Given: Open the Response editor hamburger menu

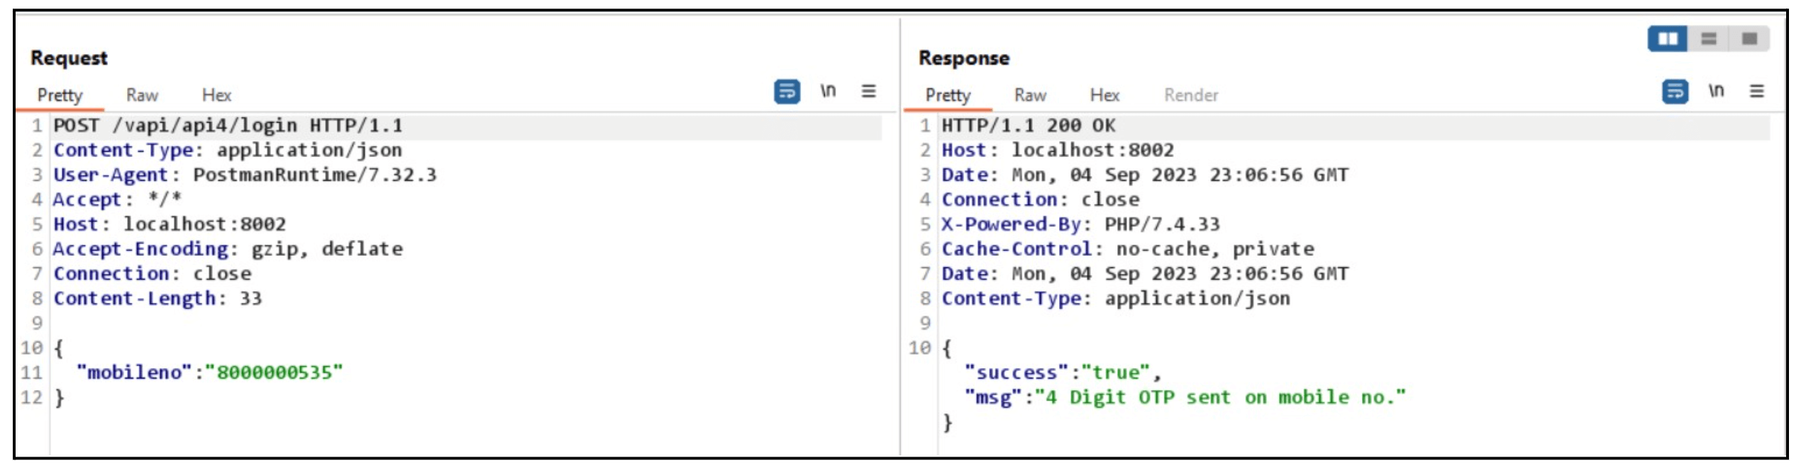Looking at the screenshot, I should click(x=1757, y=91).
